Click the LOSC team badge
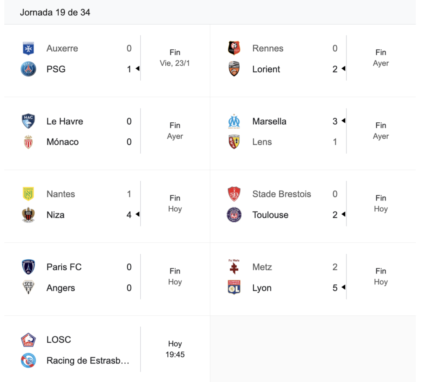Viewport: 442px width, 382px height. [x=28, y=340]
